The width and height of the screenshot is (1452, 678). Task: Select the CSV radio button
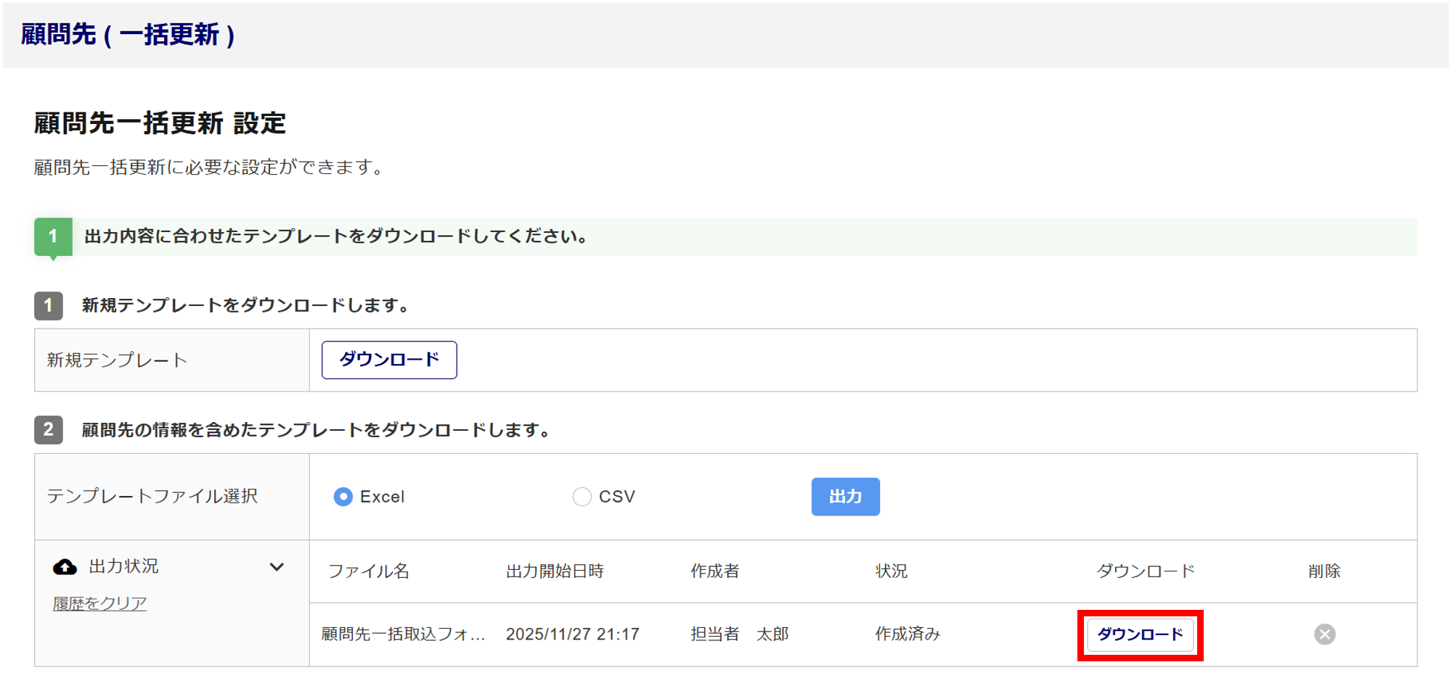(x=582, y=497)
